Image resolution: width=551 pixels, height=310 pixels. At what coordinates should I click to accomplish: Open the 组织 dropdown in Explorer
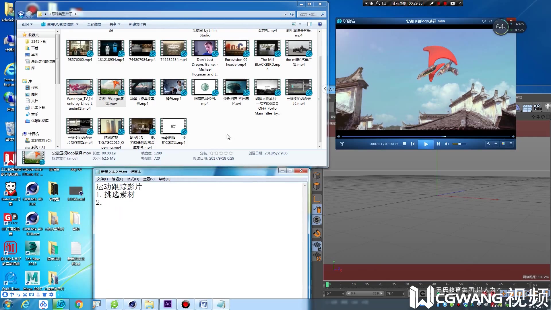tap(27, 24)
